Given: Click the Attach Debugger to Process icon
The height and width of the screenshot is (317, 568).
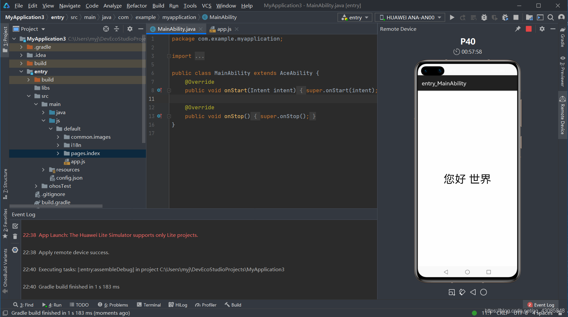Looking at the screenshot, I should [505, 17].
